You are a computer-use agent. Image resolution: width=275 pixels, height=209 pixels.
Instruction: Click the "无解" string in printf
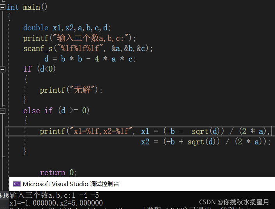tap(83, 90)
